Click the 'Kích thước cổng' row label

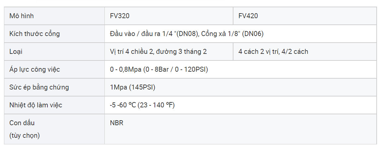point(34,34)
